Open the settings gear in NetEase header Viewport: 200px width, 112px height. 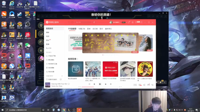[132, 22]
